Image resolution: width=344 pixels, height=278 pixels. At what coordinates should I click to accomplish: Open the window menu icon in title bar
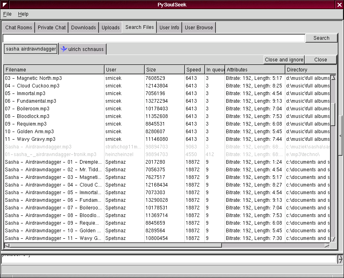pos(5,4)
